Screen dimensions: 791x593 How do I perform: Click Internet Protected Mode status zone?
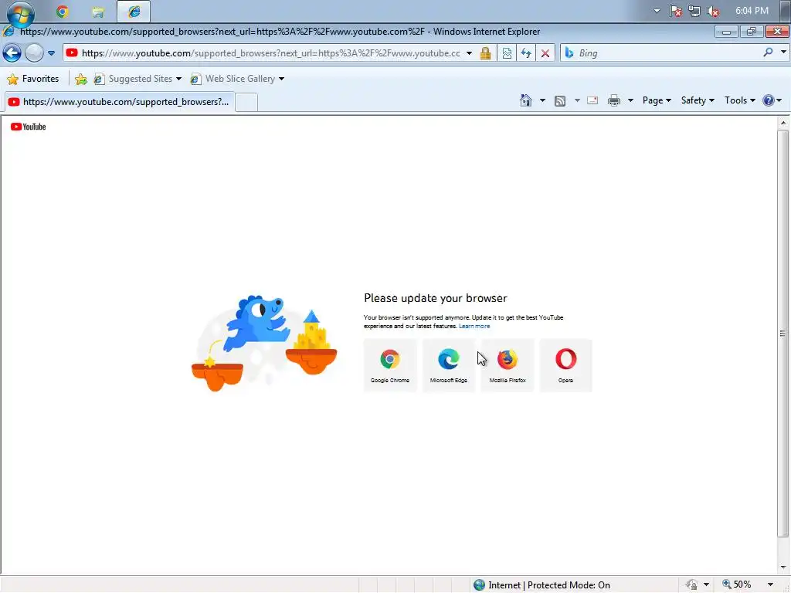pyautogui.click(x=541, y=585)
